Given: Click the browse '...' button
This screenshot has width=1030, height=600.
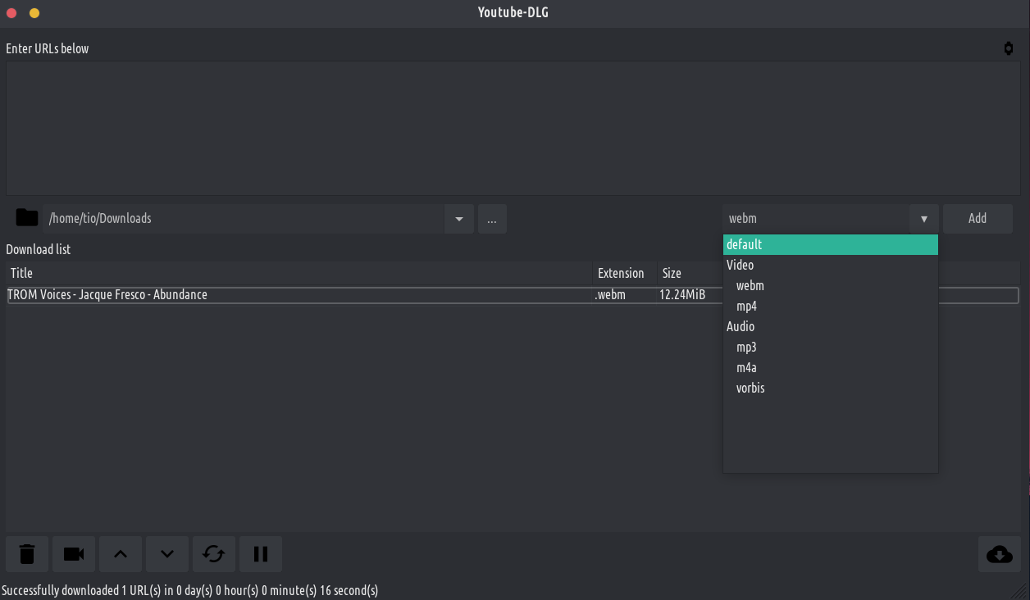Looking at the screenshot, I should (492, 219).
